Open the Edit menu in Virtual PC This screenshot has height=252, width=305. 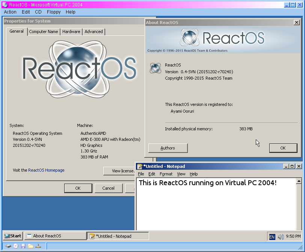(x=26, y=12)
